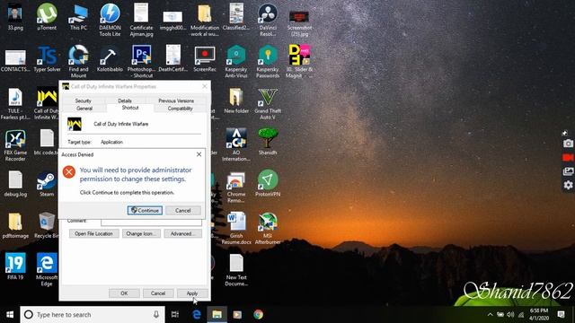
Task: Switch to the Compatibility tab
Action: (x=180, y=109)
